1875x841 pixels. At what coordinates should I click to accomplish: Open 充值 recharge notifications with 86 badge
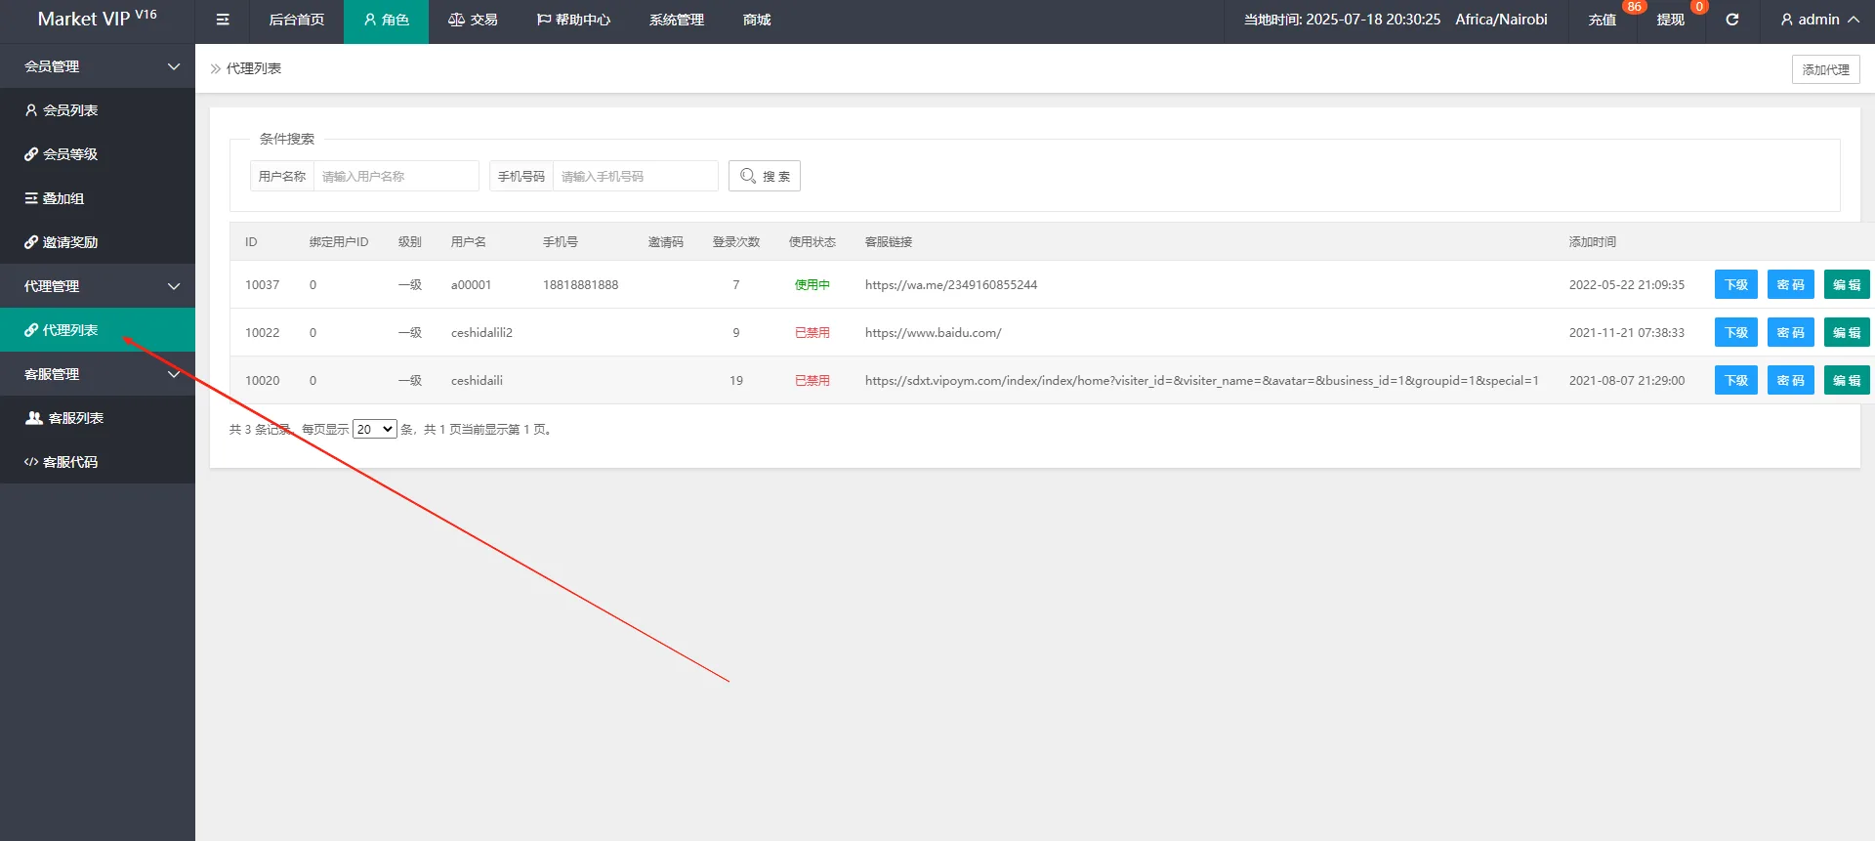[1602, 20]
